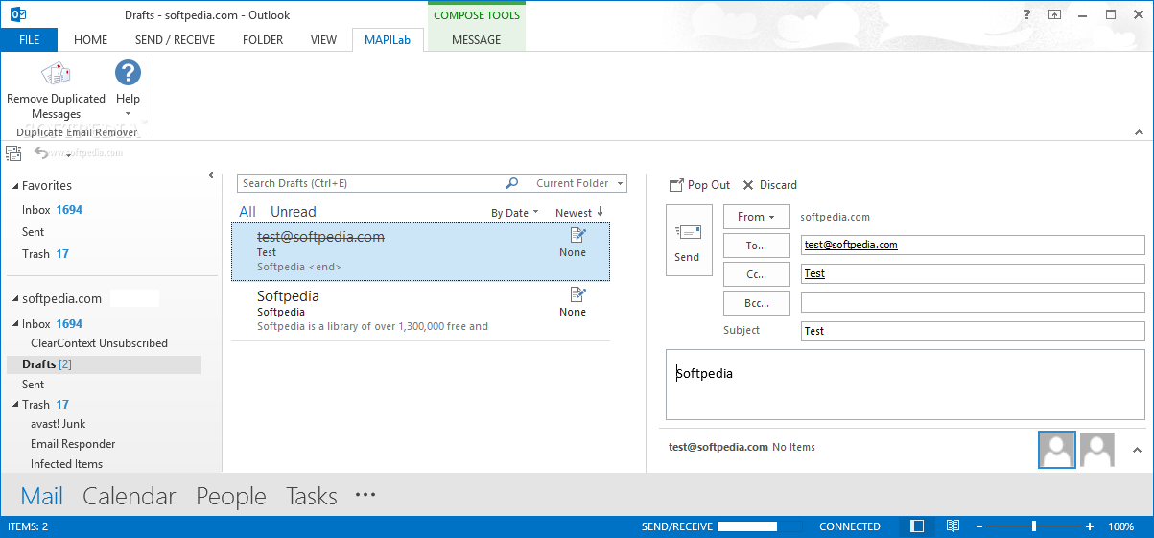
Task: Open the VIEW ribbon tab
Action: pyautogui.click(x=323, y=40)
